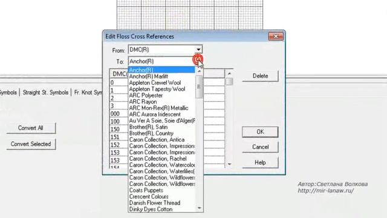Click the dropdown list scroll-up arrow
This screenshot has width=387, height=218.
click(x=199, y=71)
